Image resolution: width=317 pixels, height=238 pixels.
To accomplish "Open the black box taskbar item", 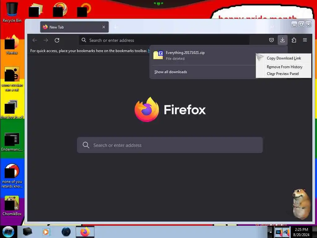I will click(27, 232).
